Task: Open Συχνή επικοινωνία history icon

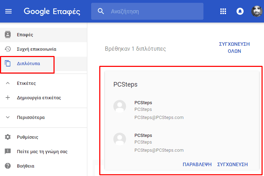Action: pos(8,49)
